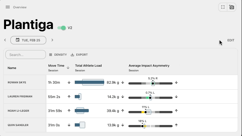The image size is (242, 136).
Task: Enter fullscreen mode with the expand icon
Action: click(223, 7)
